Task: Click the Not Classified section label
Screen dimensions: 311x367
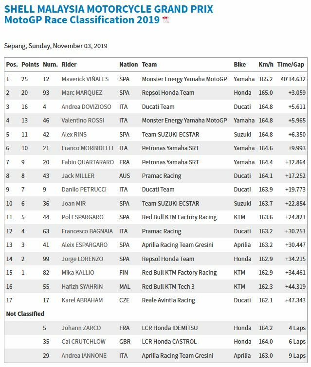Action: pos(25,314)
